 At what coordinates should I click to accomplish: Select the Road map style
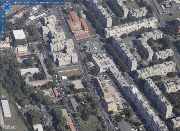27,3
